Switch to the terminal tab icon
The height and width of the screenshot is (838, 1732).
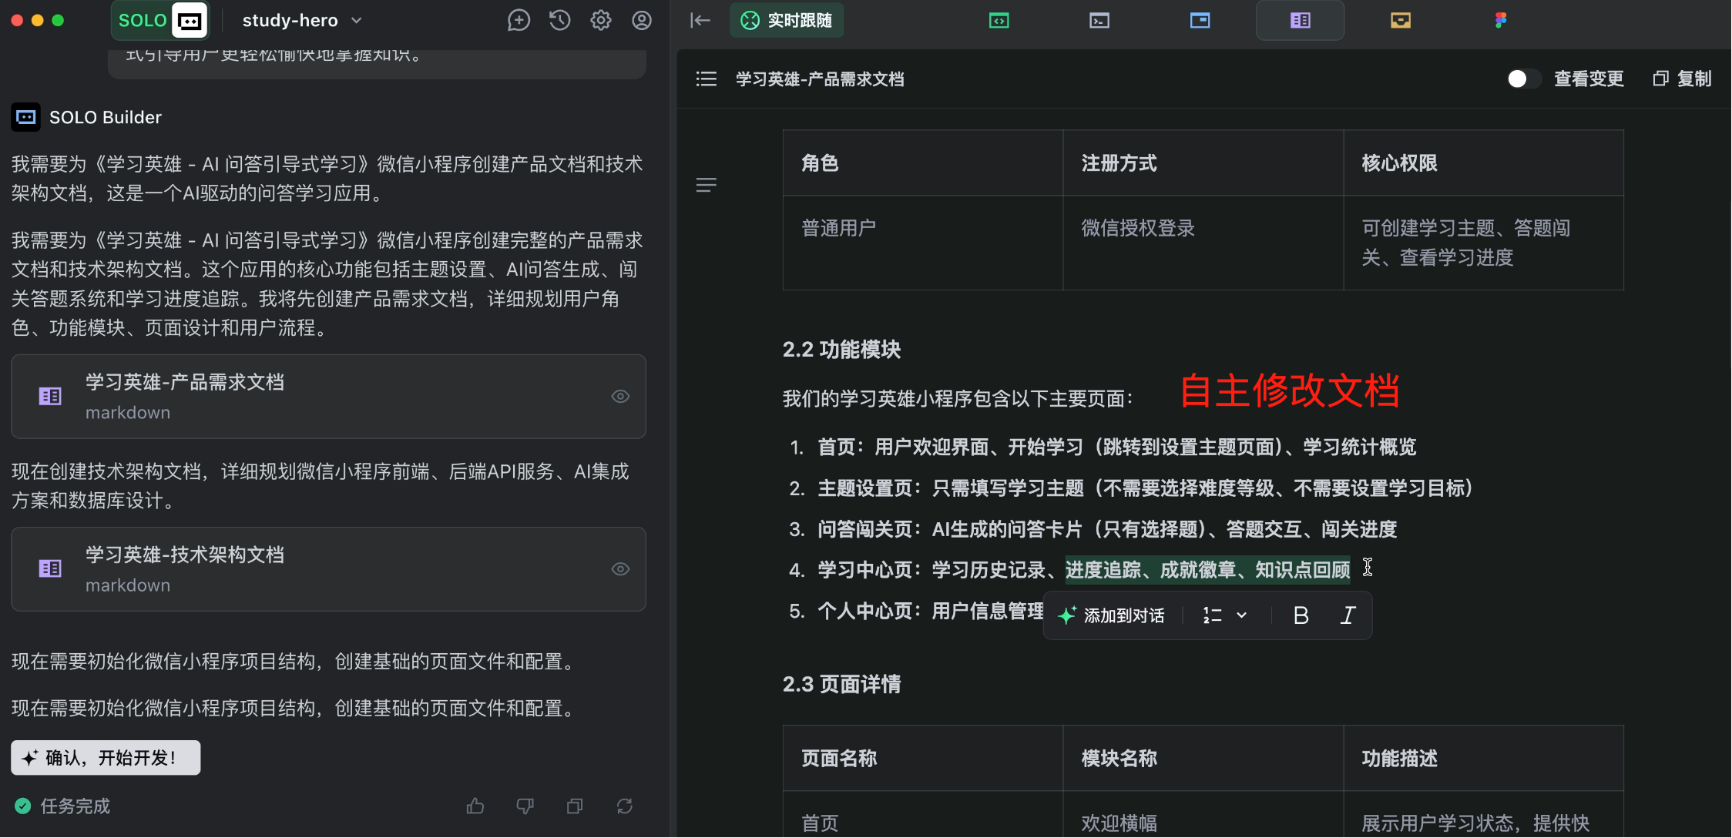pos(1099,21)
